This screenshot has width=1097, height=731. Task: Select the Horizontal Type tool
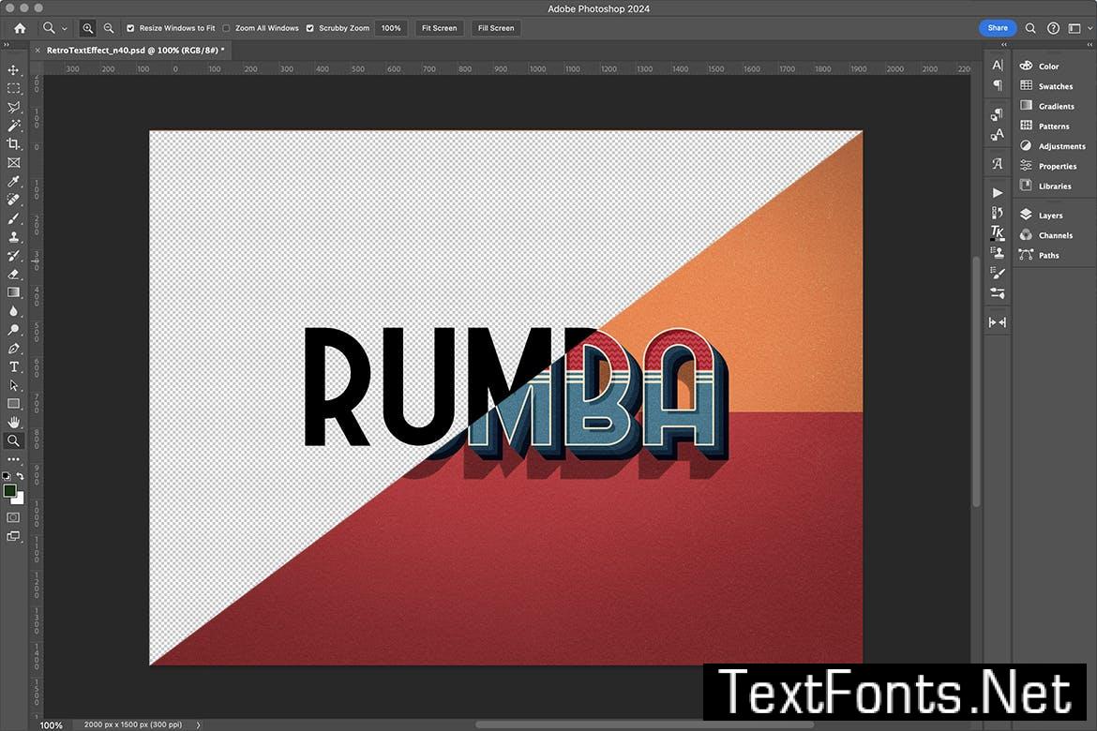click(x=13, y=366)
